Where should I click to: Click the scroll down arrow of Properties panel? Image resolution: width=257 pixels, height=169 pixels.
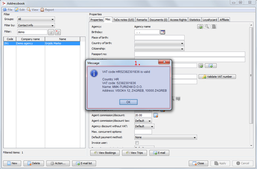click(251, 146)
